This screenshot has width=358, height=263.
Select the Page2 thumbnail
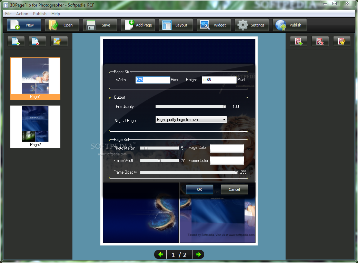(36, 127)
